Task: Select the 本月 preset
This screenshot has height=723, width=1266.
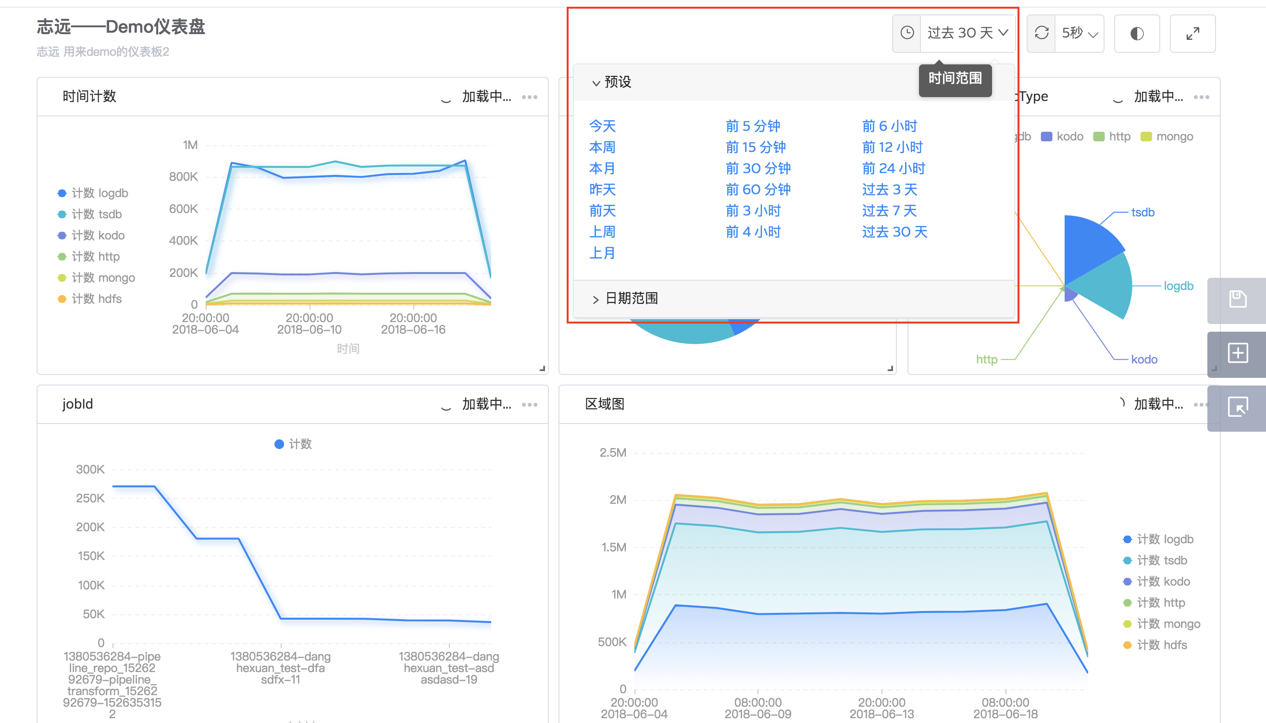Action: coord(602,168)
